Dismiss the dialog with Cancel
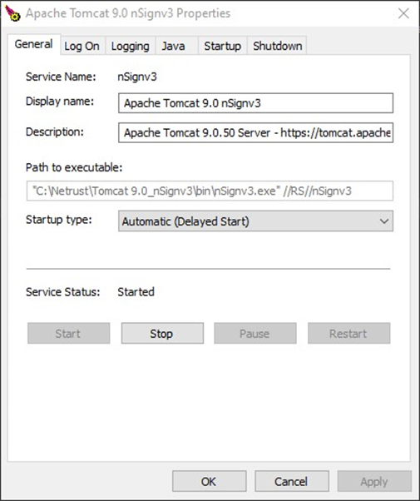This screenshot has height=501, width=420. (x=292, y=481)
